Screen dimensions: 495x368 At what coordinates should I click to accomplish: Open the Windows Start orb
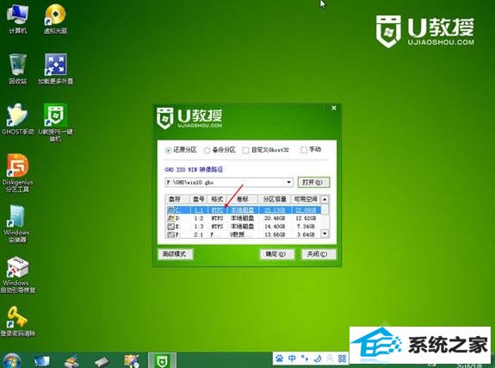[11, 360]
